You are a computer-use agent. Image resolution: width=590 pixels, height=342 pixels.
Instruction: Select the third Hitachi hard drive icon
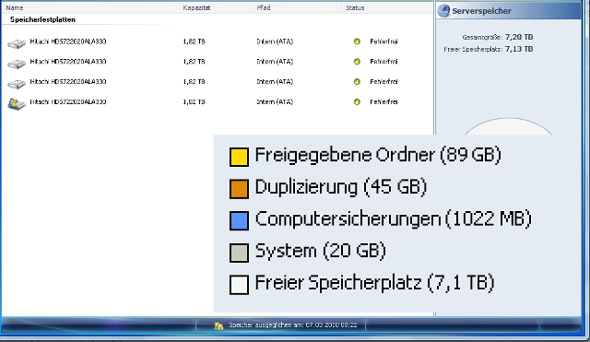click(17, 84)
